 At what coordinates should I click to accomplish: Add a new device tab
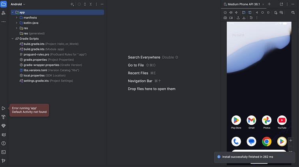coord(269,4)
